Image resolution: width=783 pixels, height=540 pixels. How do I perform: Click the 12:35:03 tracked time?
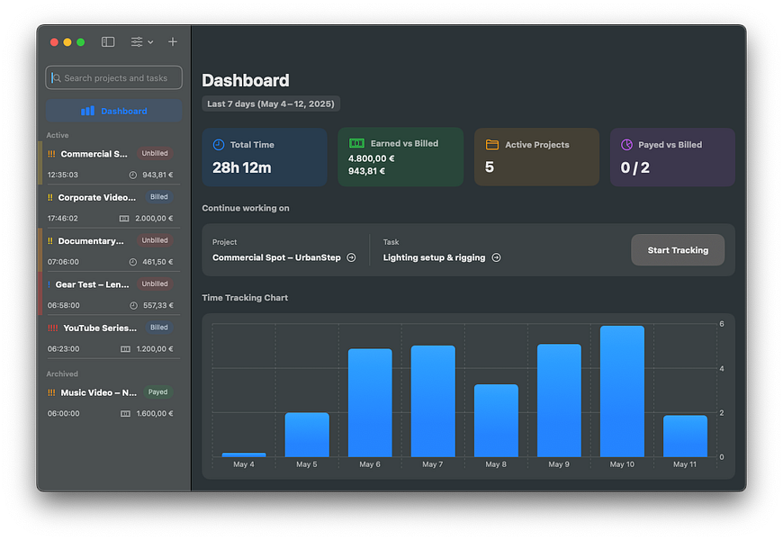[63, 175]
